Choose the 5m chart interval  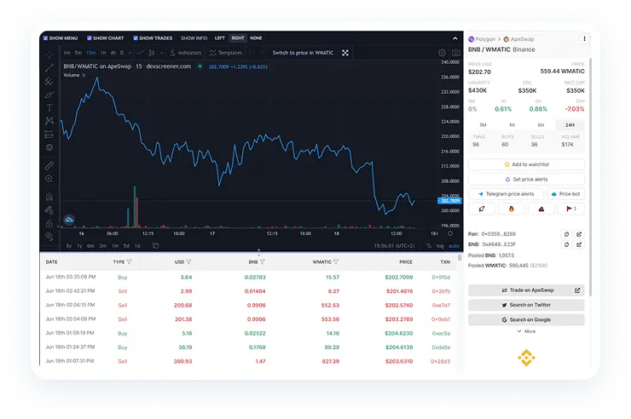point(78,53)
